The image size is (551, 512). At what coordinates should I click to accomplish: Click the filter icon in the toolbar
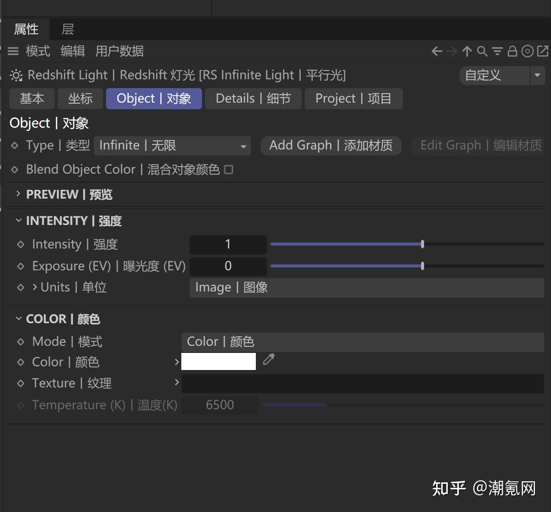497,51
